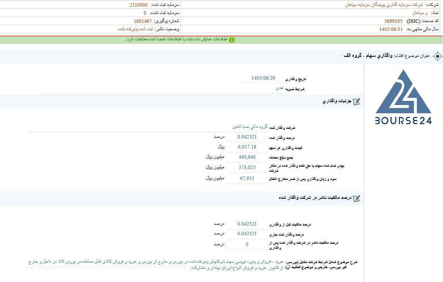Click the label شرح موضوع شامل شرایط شرکت مقابل

tap(322, 265)
